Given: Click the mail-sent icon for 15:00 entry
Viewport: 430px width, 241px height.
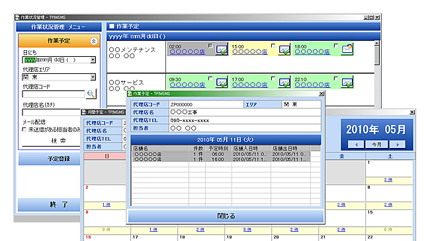Looking at the screenshot, I should click(284, 50).
